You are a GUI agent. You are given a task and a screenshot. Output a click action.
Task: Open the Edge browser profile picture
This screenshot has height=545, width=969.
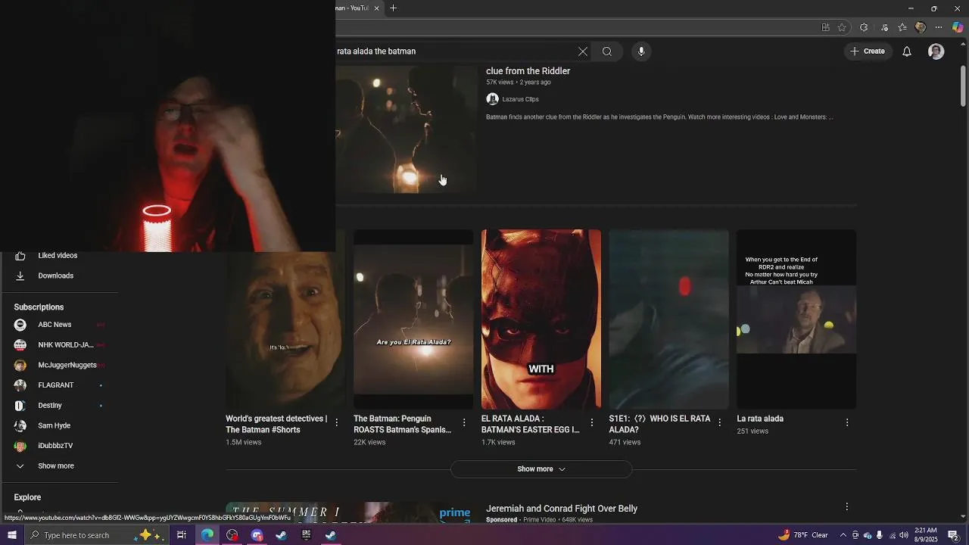921,27
